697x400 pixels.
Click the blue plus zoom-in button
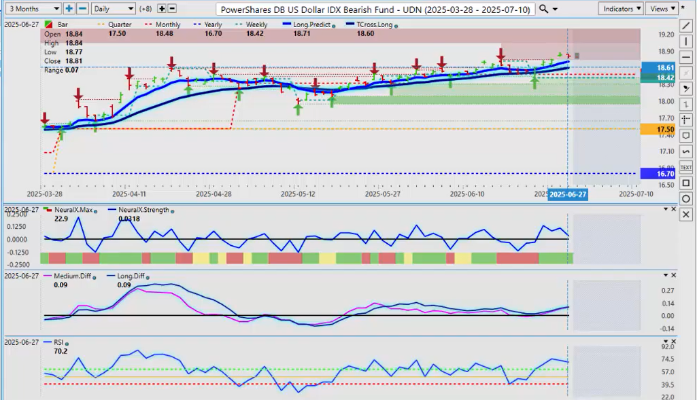(69, 9)
